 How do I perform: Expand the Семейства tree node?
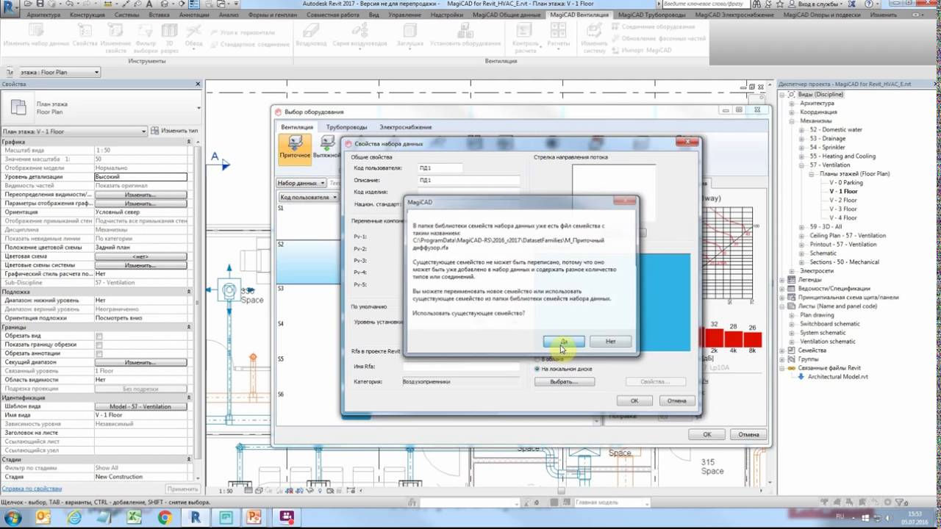click(783, 350)
